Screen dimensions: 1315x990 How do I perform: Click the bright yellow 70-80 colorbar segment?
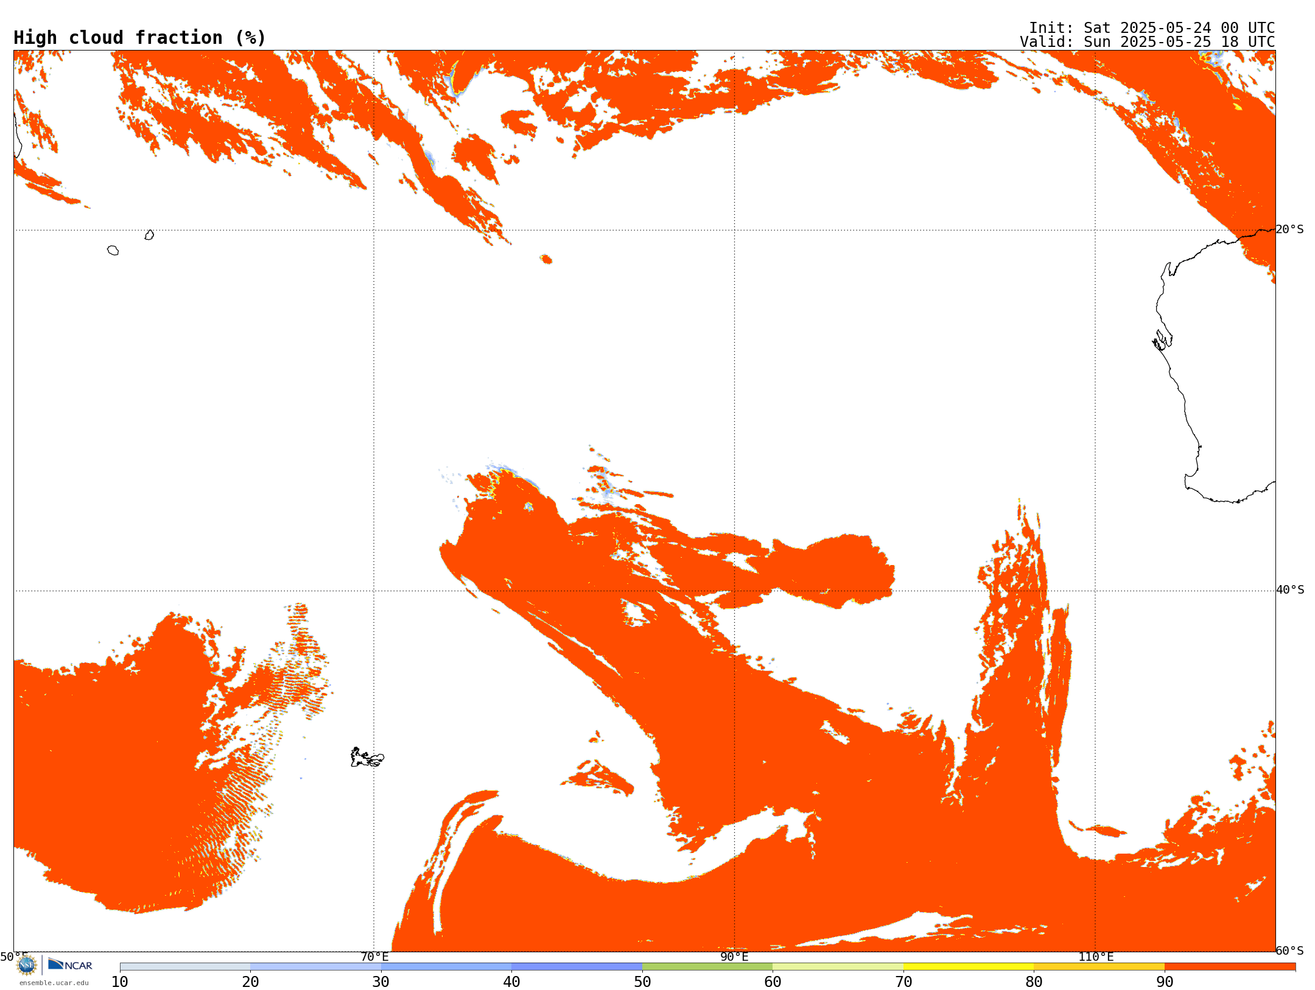tap(969, 967)
